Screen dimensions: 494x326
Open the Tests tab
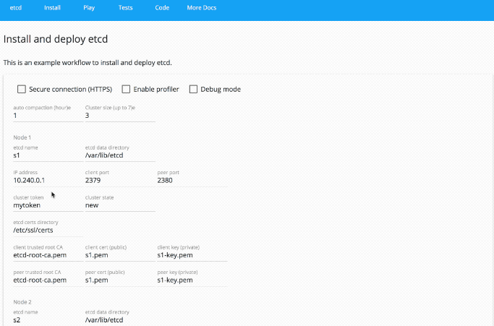(125, 8)
